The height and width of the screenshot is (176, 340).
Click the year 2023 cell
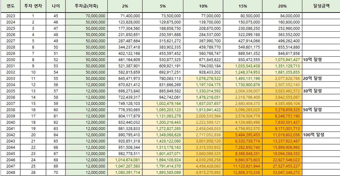coord(11,16)
